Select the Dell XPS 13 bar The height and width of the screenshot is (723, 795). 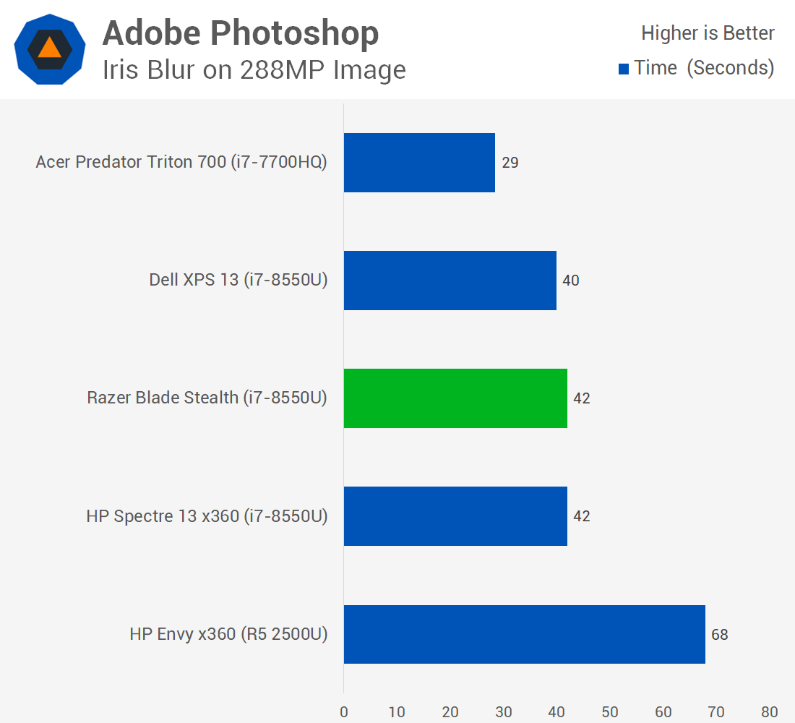click(450, 281)
